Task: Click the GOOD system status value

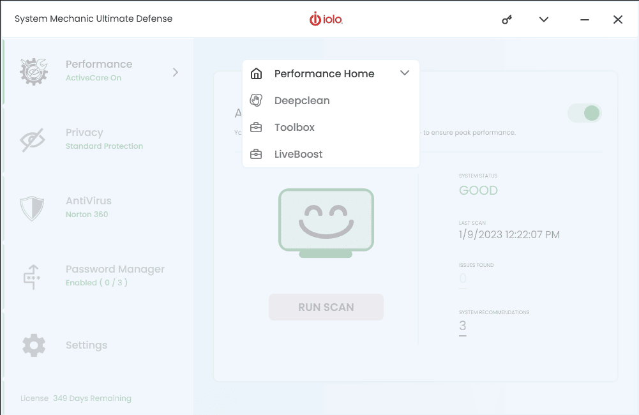Action: (478, 190)
